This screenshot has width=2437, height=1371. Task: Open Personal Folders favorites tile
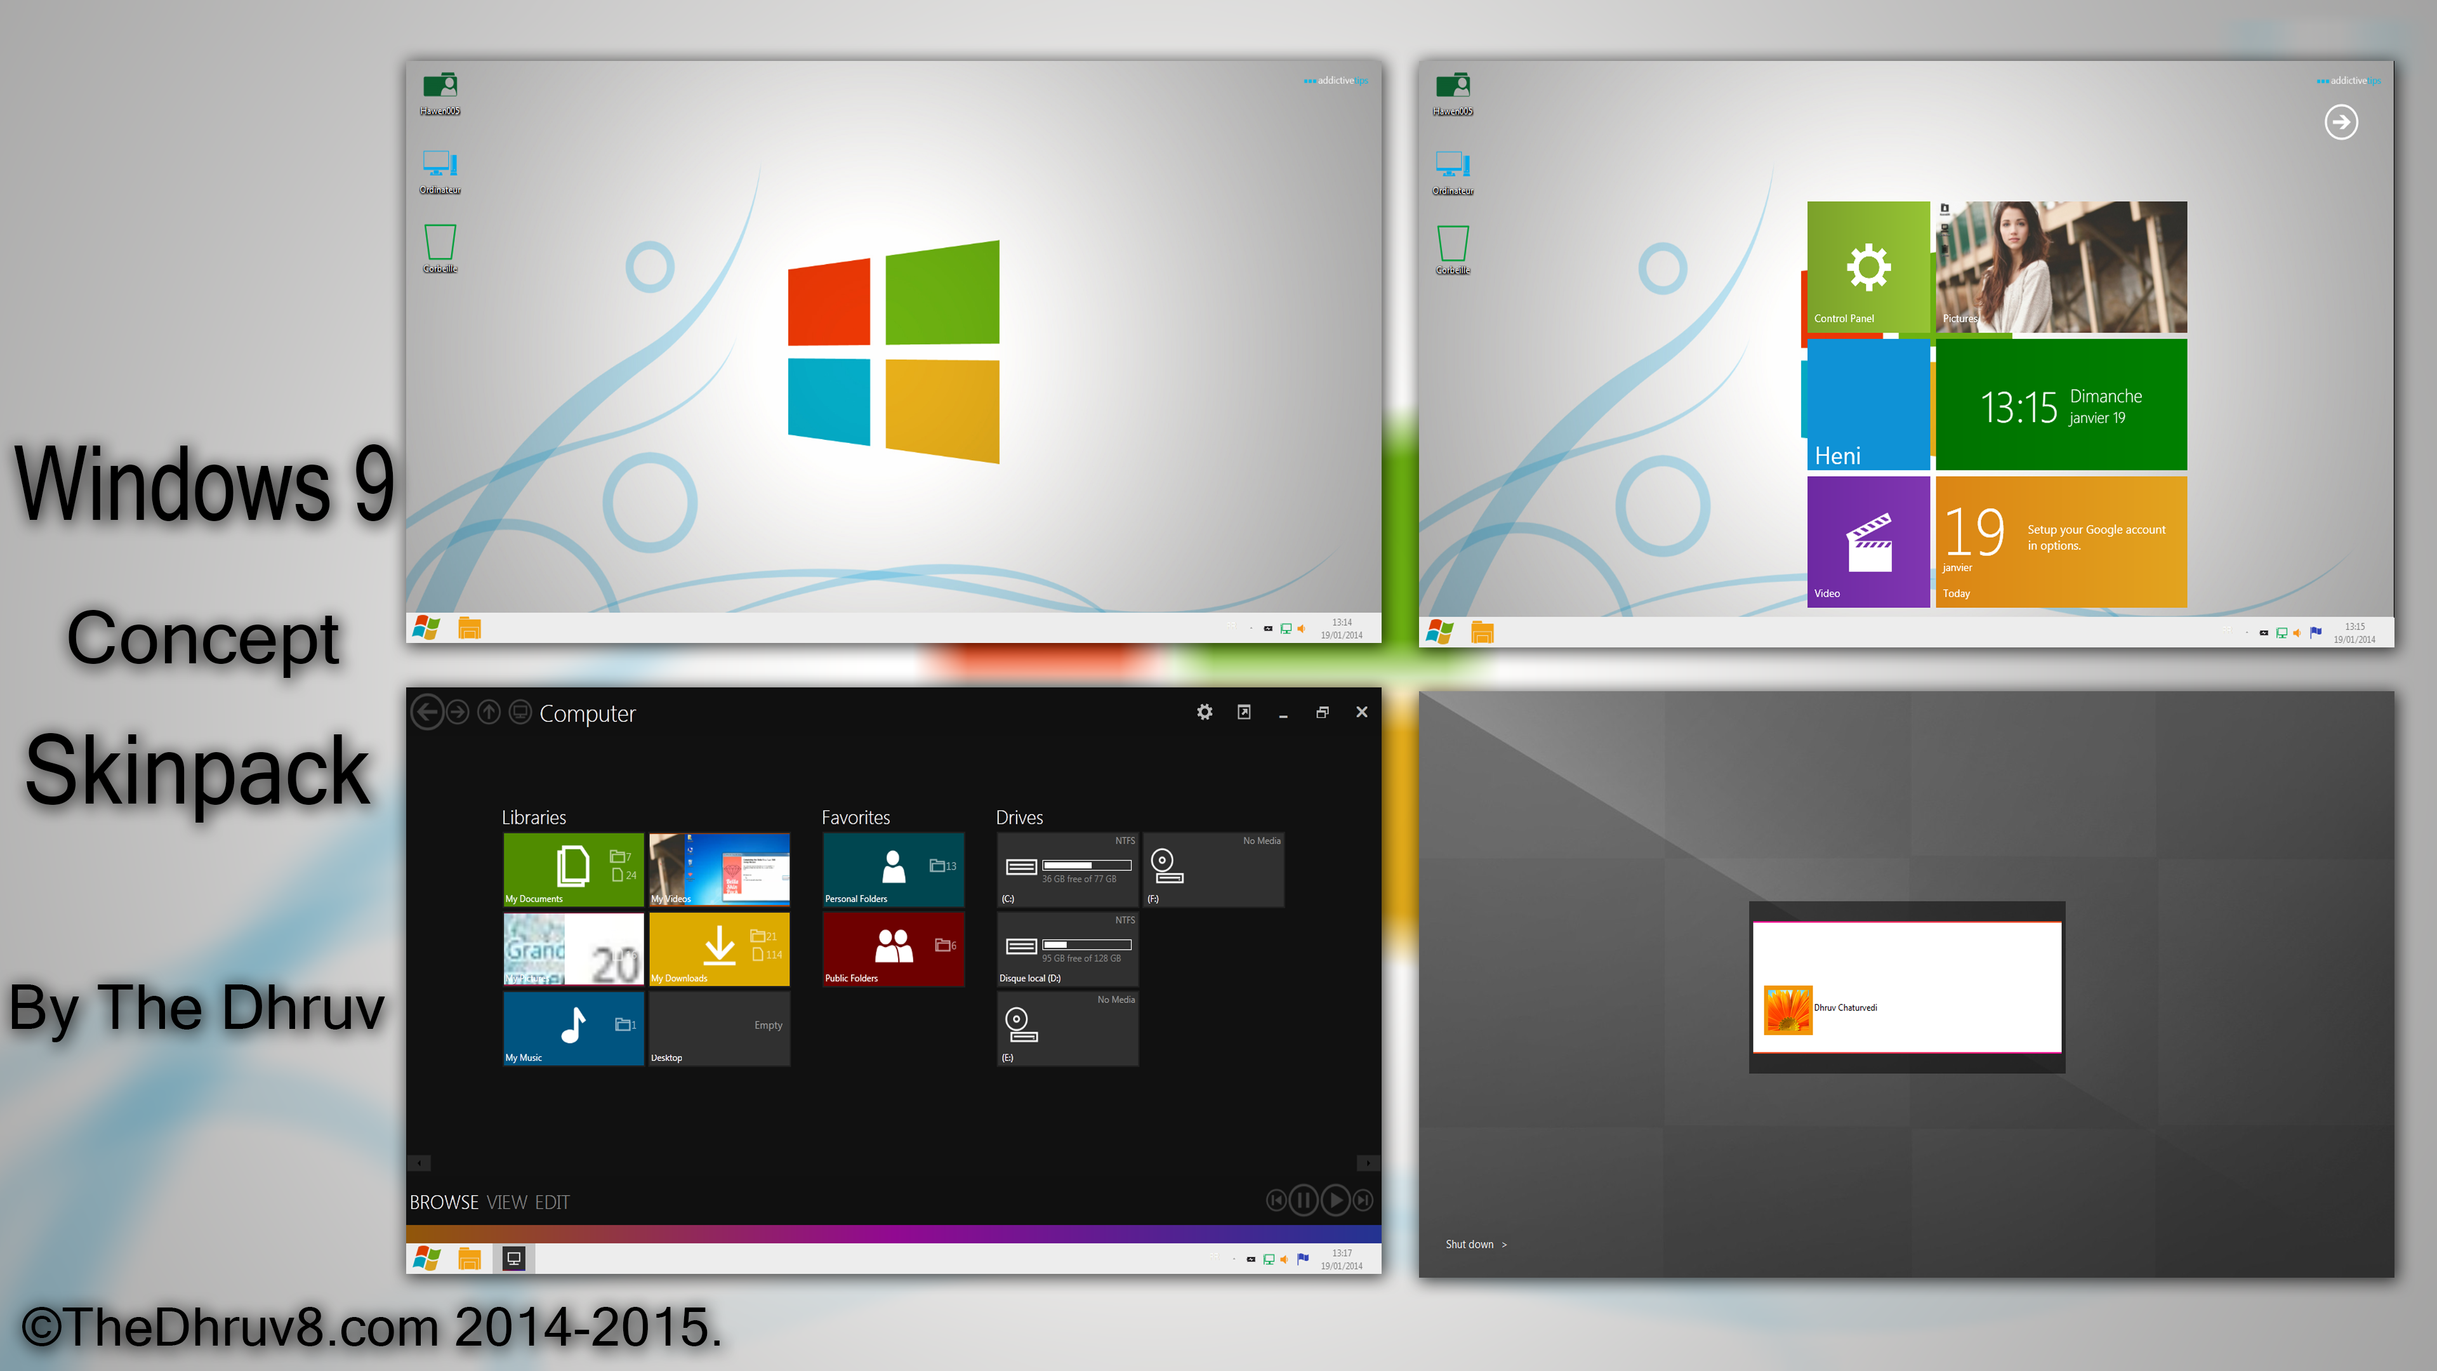(893, 870)
